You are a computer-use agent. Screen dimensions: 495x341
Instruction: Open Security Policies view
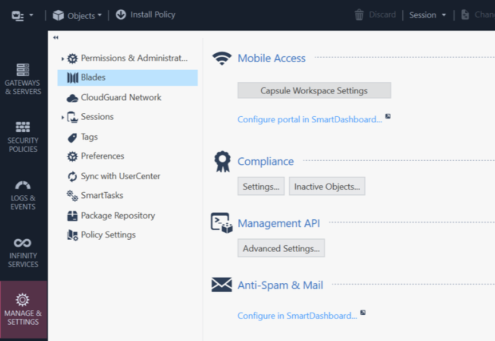click(23, 137)
